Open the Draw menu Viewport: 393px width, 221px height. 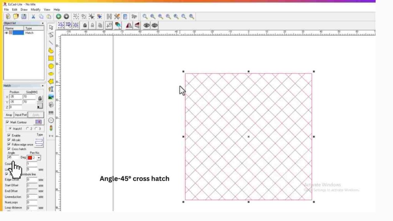point(24,9)
